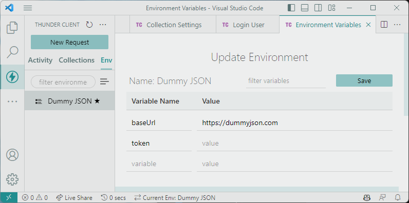Viewport: 409px width, 203px height.
Task: Switch to the Activity tab
Action: (40, 60)
